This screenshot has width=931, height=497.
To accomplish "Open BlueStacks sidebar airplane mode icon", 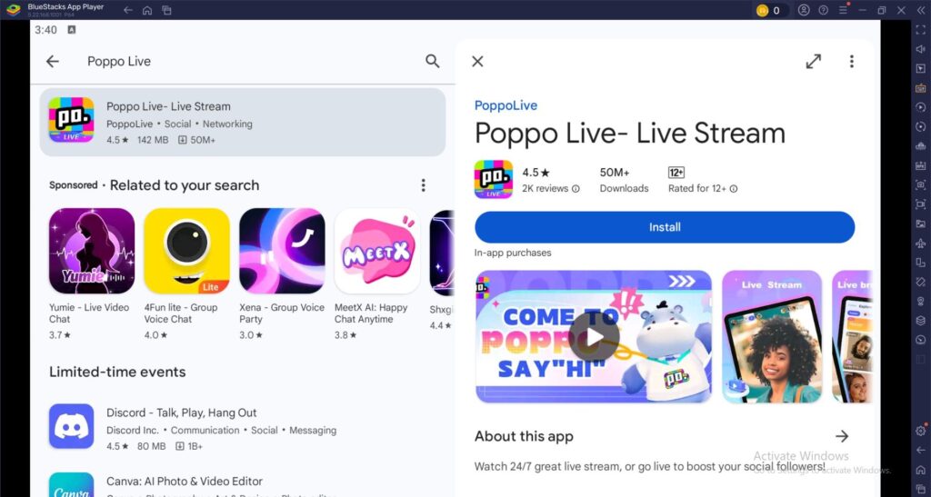I will click(920, 244).
